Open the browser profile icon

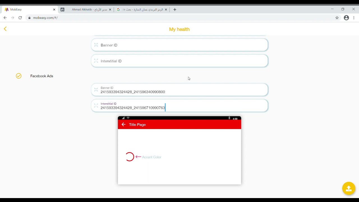pos(346,18)
